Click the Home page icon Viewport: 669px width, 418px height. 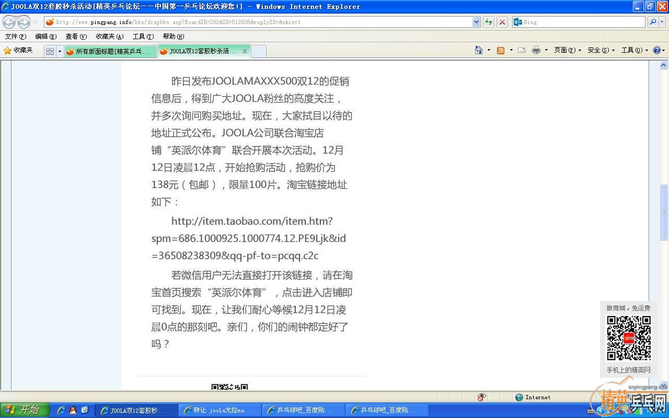point(478,50)
